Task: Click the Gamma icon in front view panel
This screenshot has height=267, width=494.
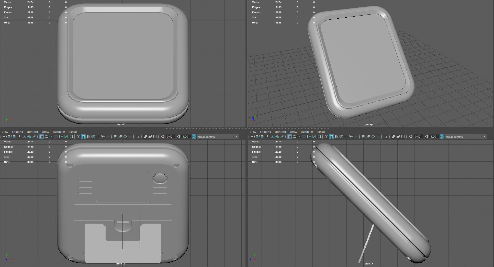Action: point(178,137)
